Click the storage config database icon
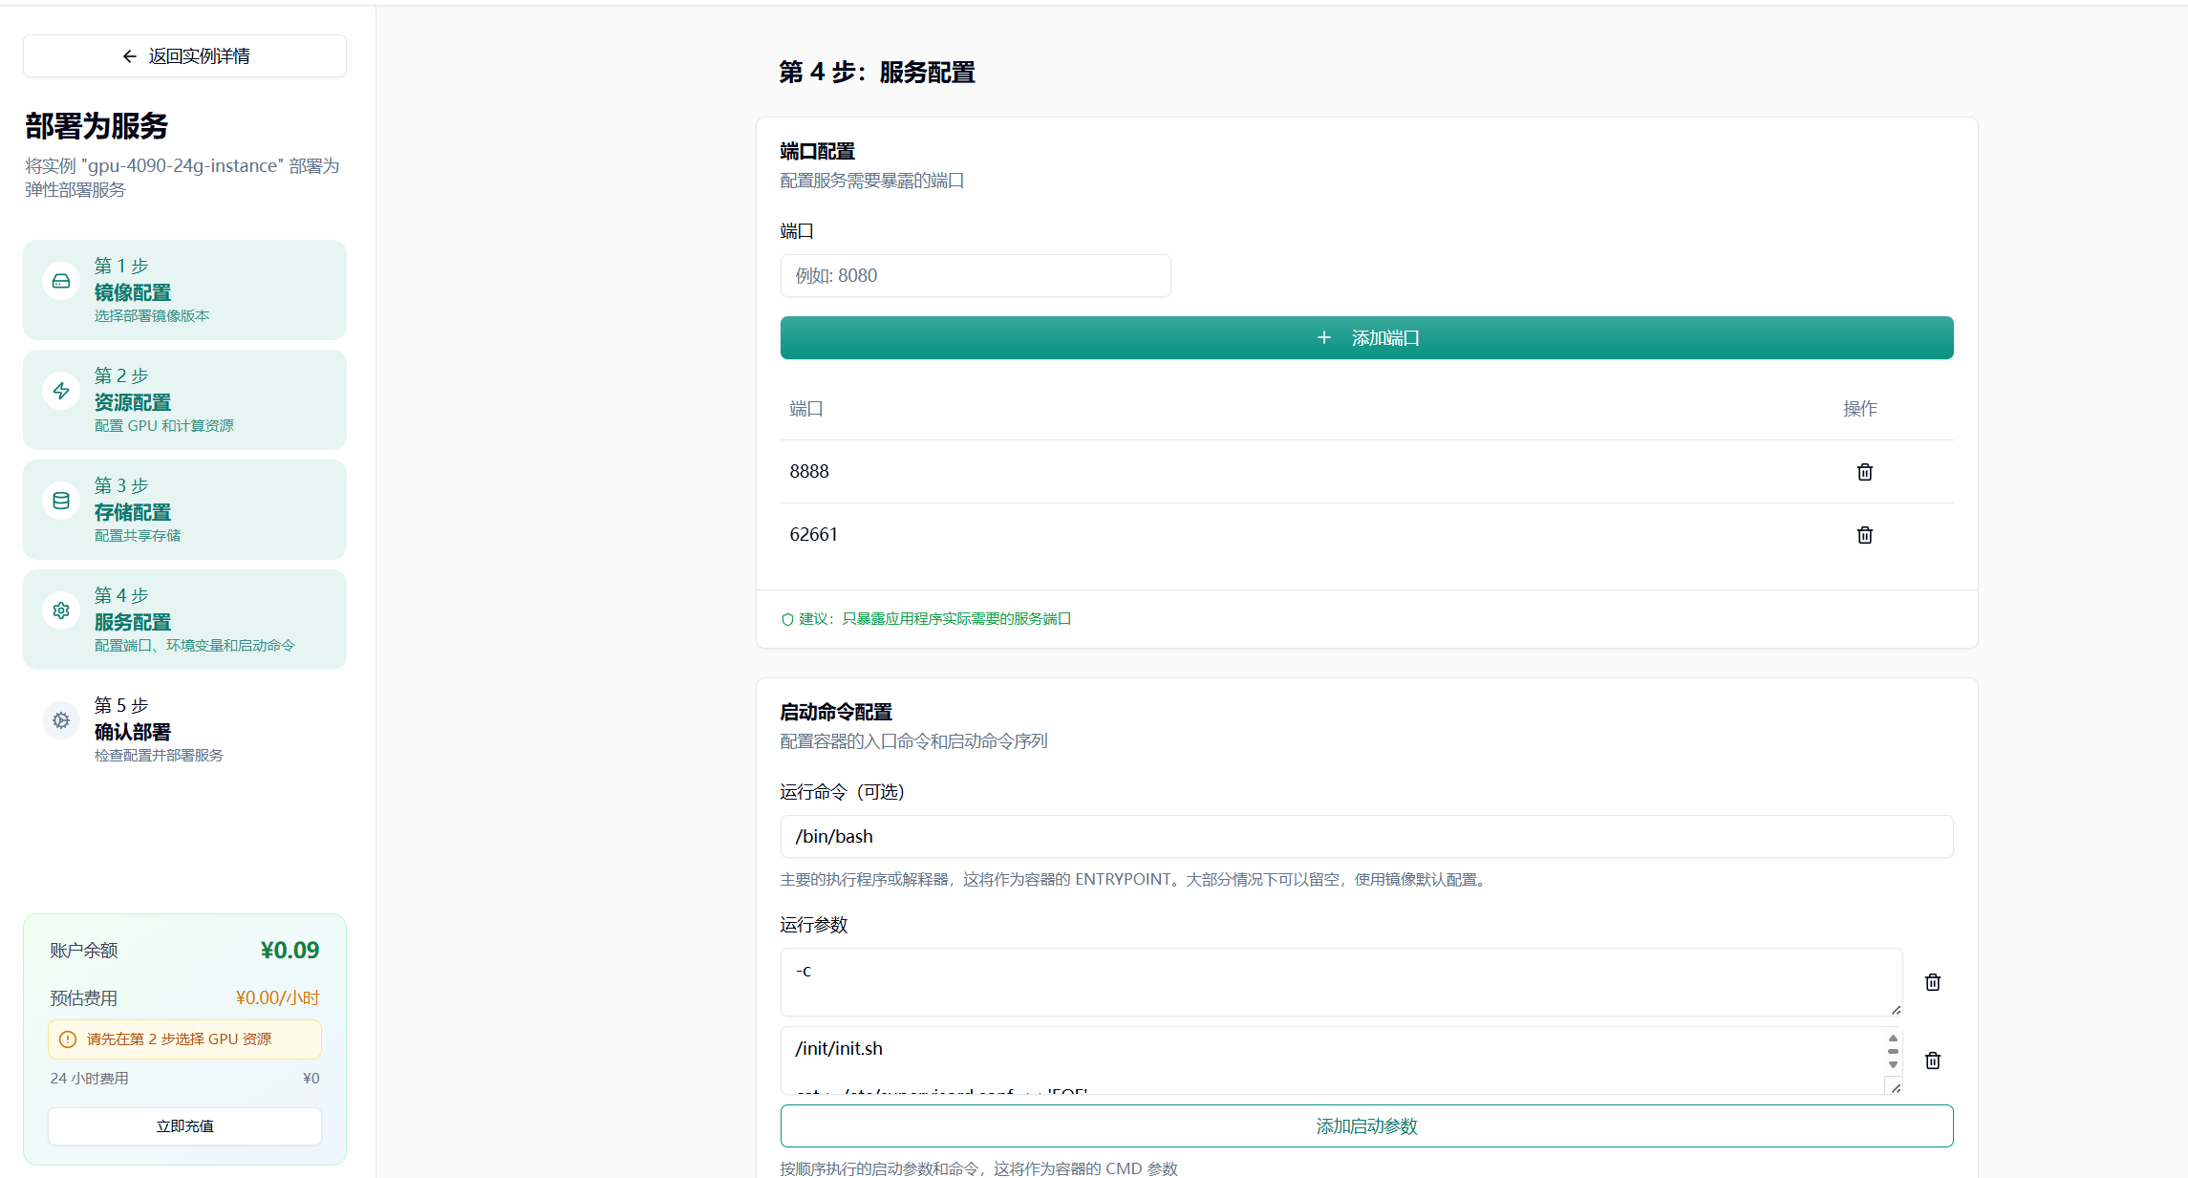 pyautogui.click(x=61, y=501)
